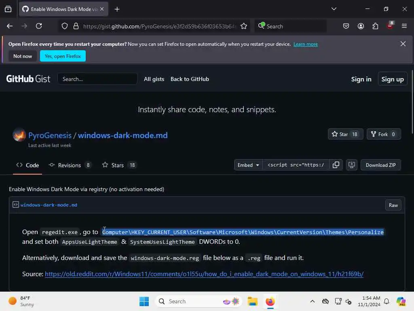Click the page vertical scrollbar
The width and height of the screenshot is (414, 311).
(x=412, y=102)
